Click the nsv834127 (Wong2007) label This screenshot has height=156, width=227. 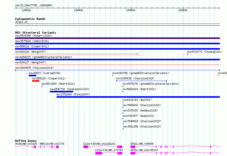(31, 62)
